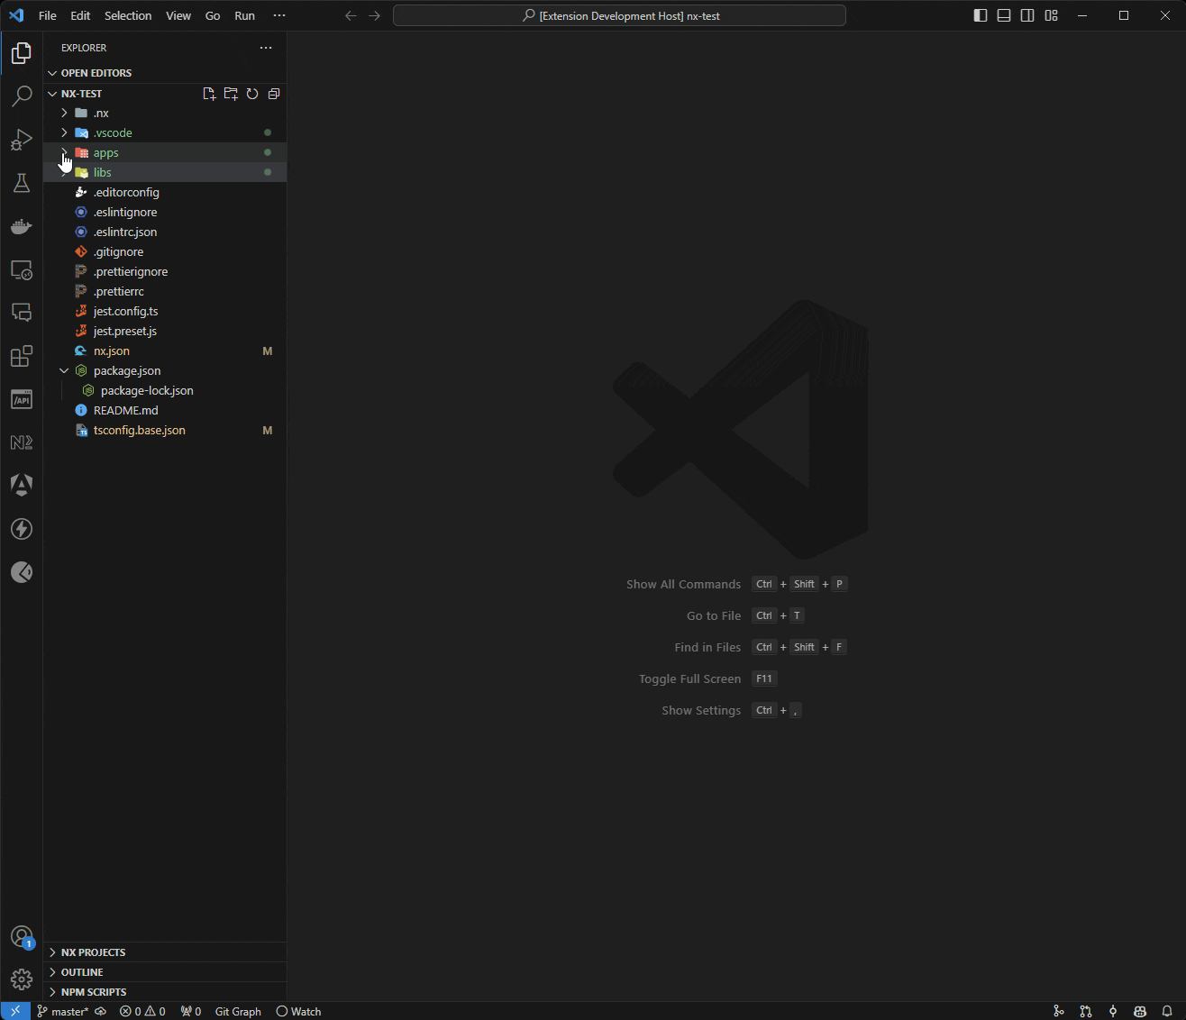Open the Edit menu

[80, 15]
